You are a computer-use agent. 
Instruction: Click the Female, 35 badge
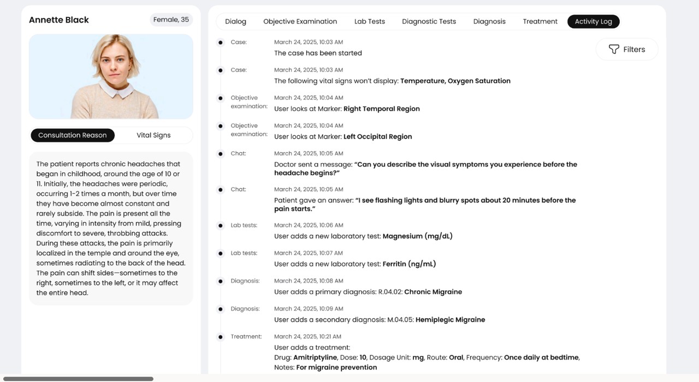pyautogui.click(x=171, y=20)
